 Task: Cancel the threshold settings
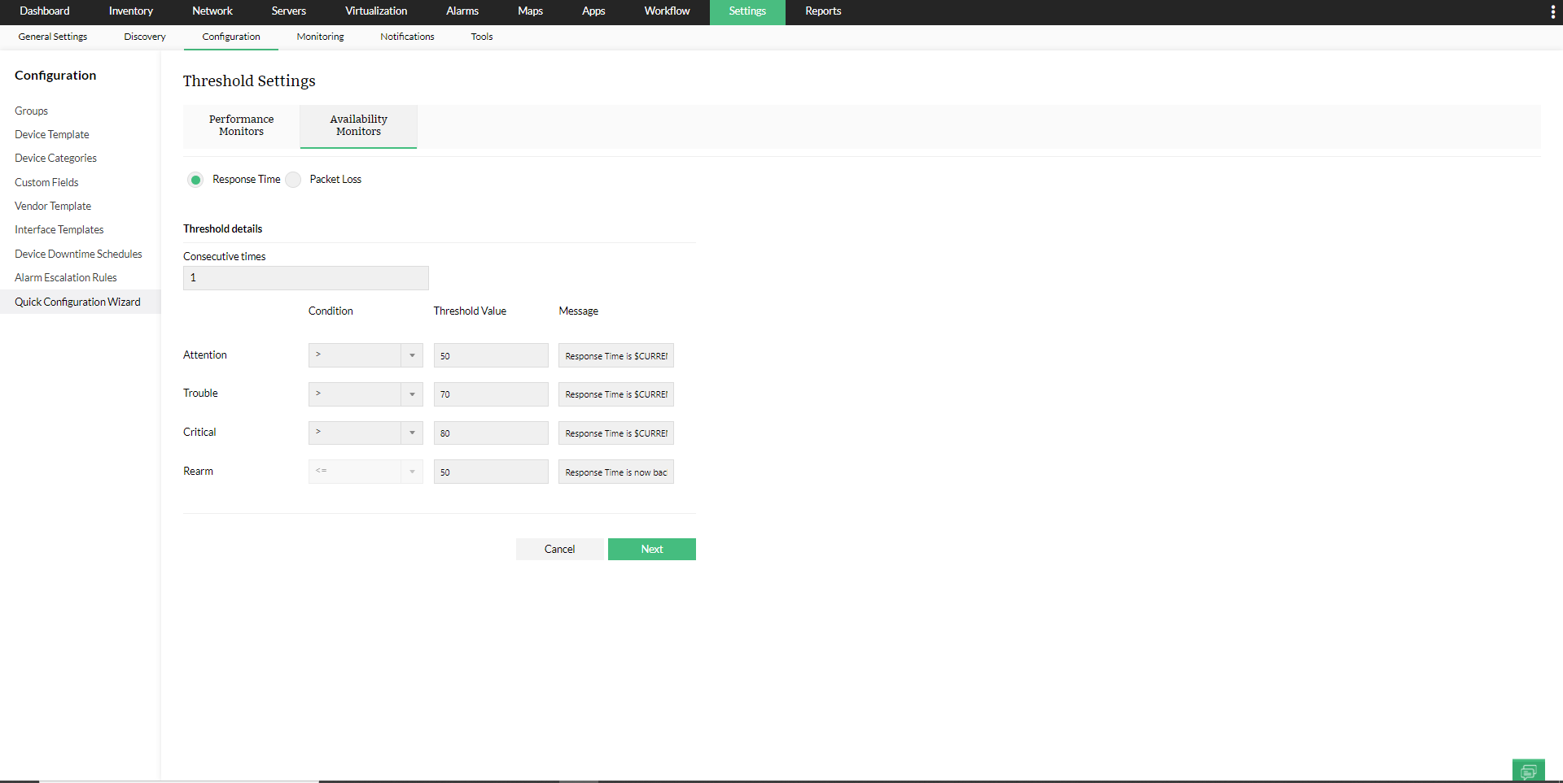tap(560, 550)
